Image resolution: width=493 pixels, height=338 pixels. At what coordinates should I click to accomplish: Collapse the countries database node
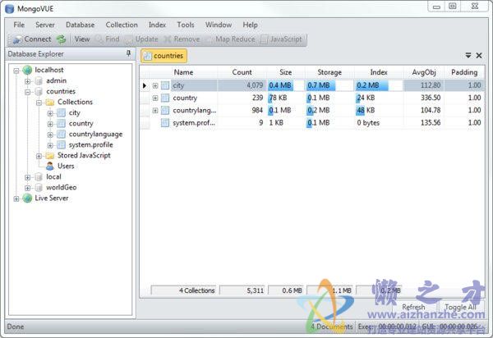(28, 92)
